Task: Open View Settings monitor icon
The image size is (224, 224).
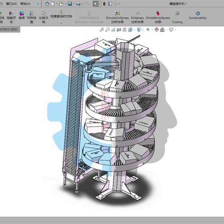Action: 171,30
